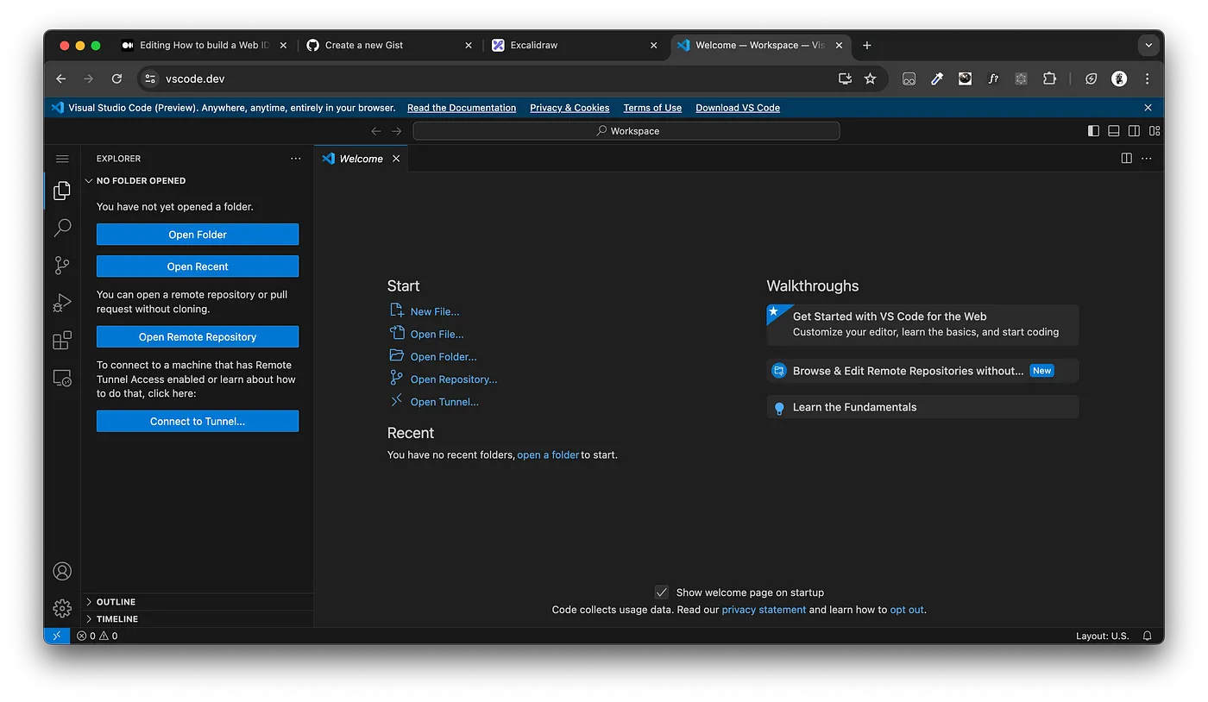Screen dimensions: 1208x702
Task: Open the Workspace search box
Action: click(626, 130)
